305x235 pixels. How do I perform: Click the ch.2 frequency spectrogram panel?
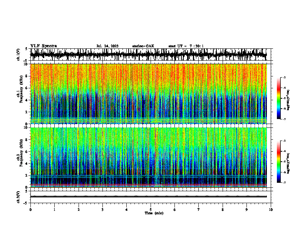coord(151,157)
